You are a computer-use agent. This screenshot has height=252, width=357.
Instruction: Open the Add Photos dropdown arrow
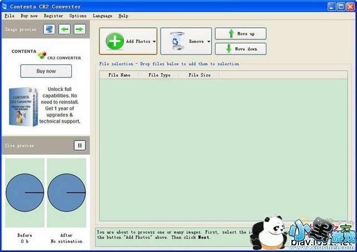click(154, 41)
